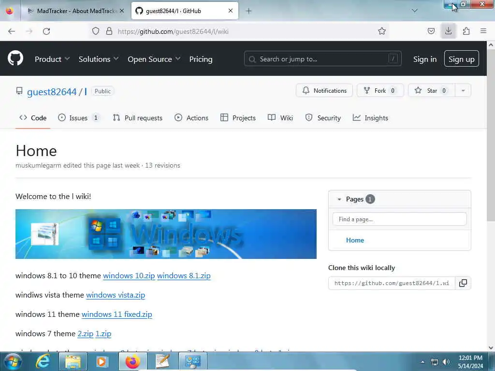Expand the Open Source menu
The width and height of the screenshot is (495, 371).
tap(154, 59)
